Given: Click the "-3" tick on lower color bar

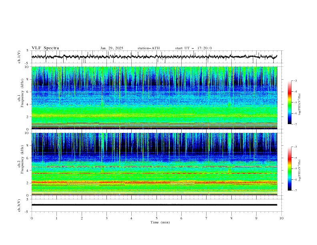Looking at the screenshot, I should [x=295, y=147].
